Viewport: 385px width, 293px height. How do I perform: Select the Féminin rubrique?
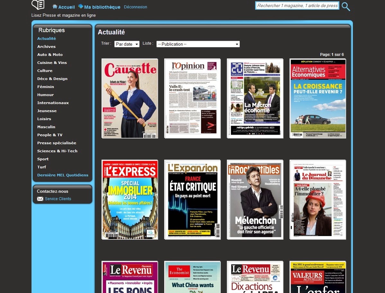pyautogui.click(x=46, y=87)
